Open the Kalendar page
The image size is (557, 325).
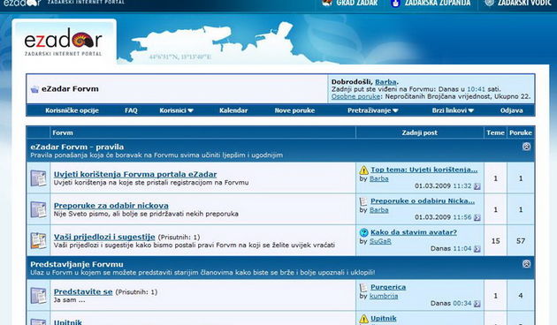click(233, 110)
